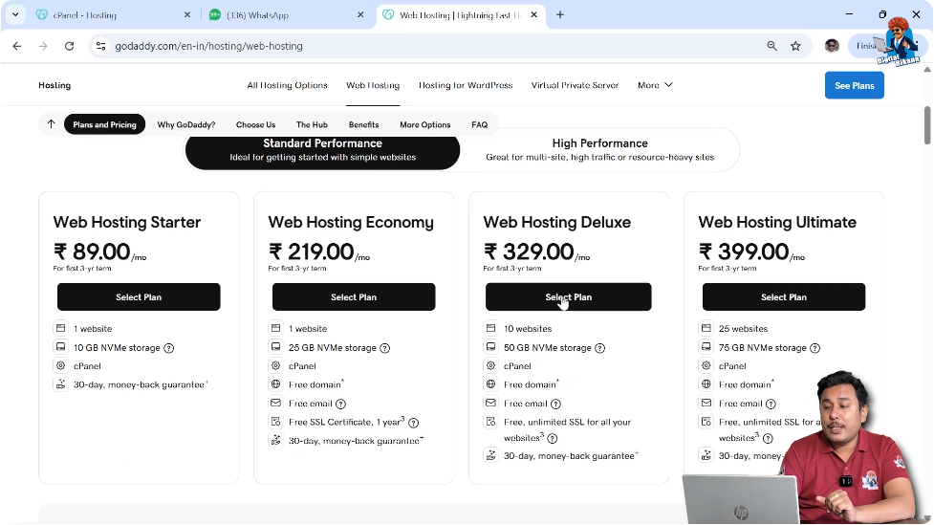Jump to Choose Us section
934x525 pixels.
(x=255, y=124)
